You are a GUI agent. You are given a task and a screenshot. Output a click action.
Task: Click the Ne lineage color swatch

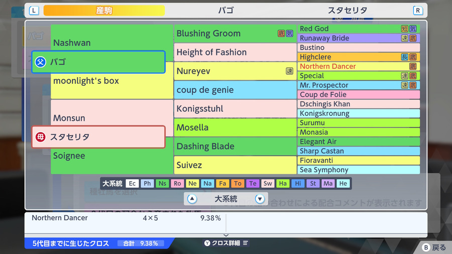coord(192,183)
